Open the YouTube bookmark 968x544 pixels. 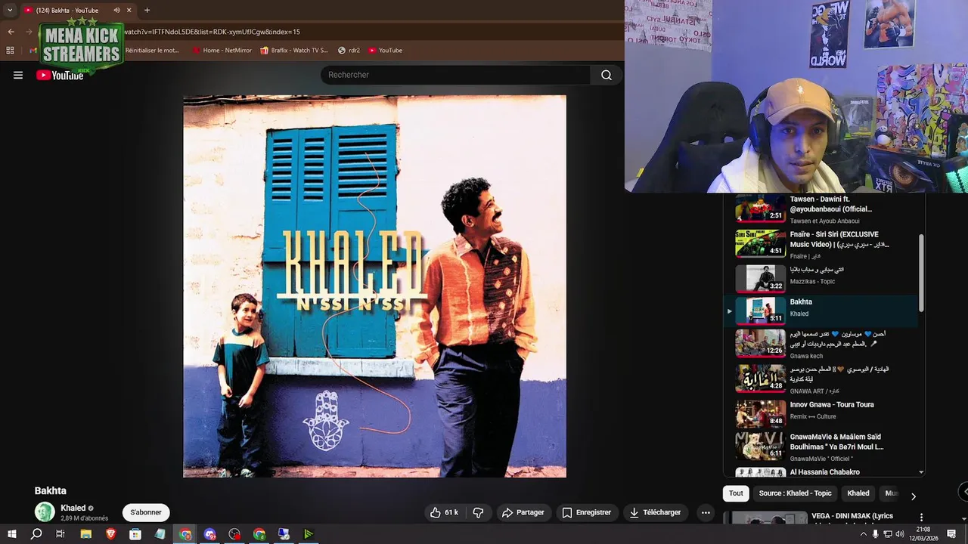pyautogui.click(x=385, y=51)
